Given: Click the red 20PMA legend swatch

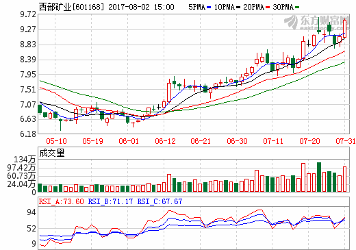Looking at the screenshot, I should (268, 8).
